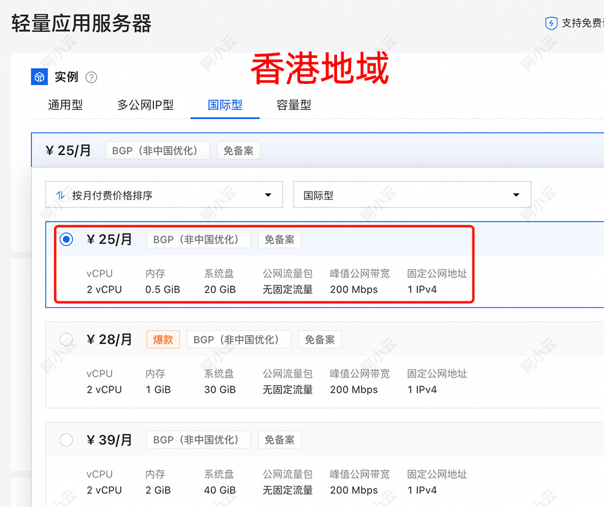Click the BGP（非中国优化）tag on the ¥28 plan
This screenshot has height=507, width=604.
click(239, 339)
